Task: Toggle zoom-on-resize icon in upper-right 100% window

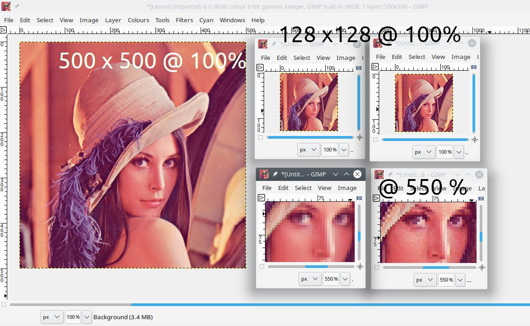Action: point(474,67)
